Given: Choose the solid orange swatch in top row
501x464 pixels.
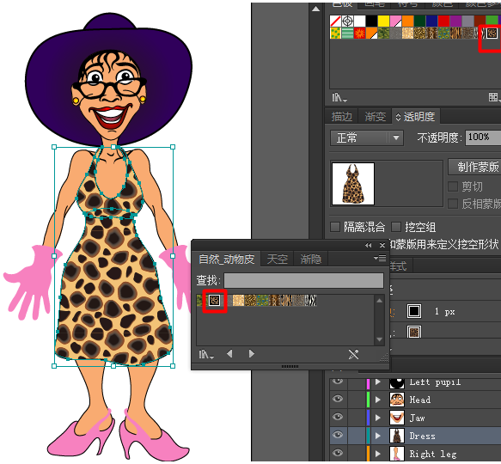Looking at the screenshot, I should click(407, 21).
